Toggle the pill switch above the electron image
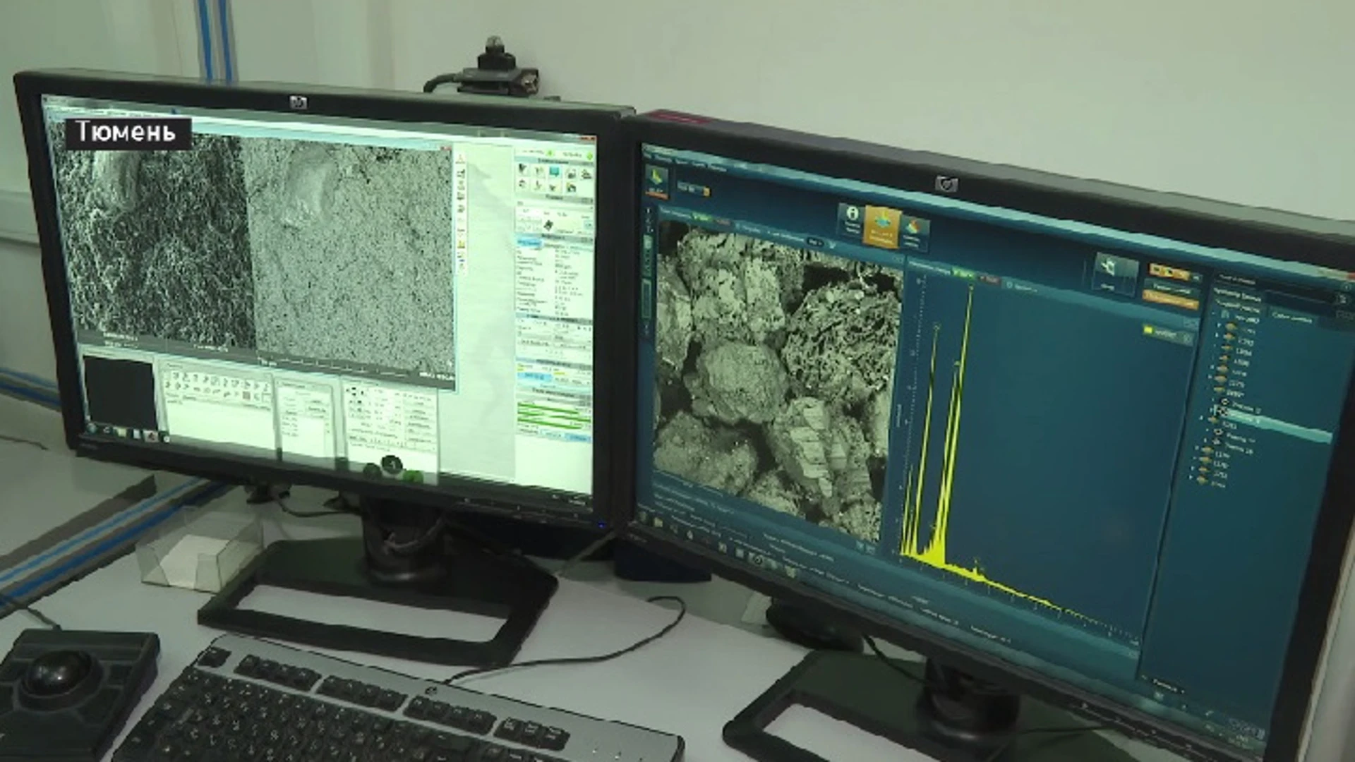1355x762 pixels. point(815,243)
